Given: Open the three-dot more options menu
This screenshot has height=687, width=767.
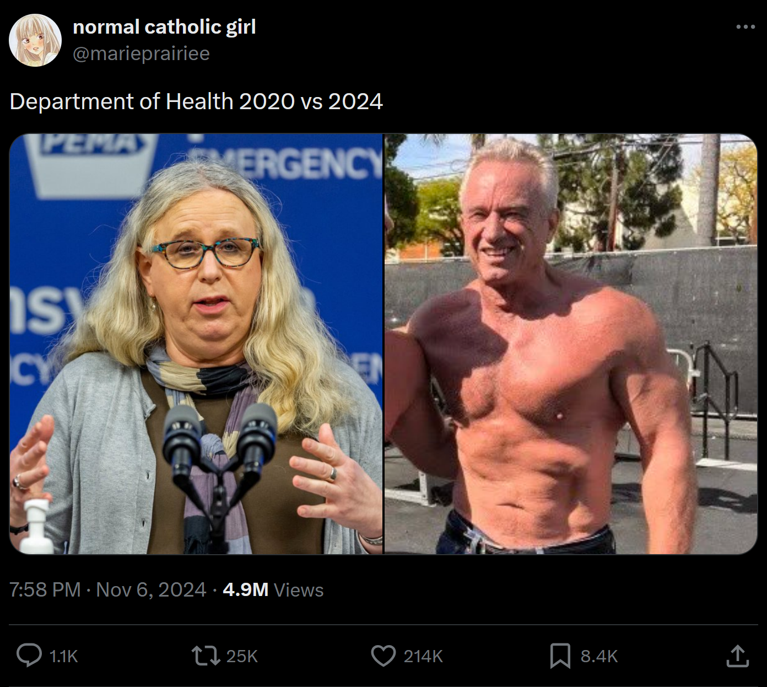Looking at the screenshot, I should pos(745,26).
